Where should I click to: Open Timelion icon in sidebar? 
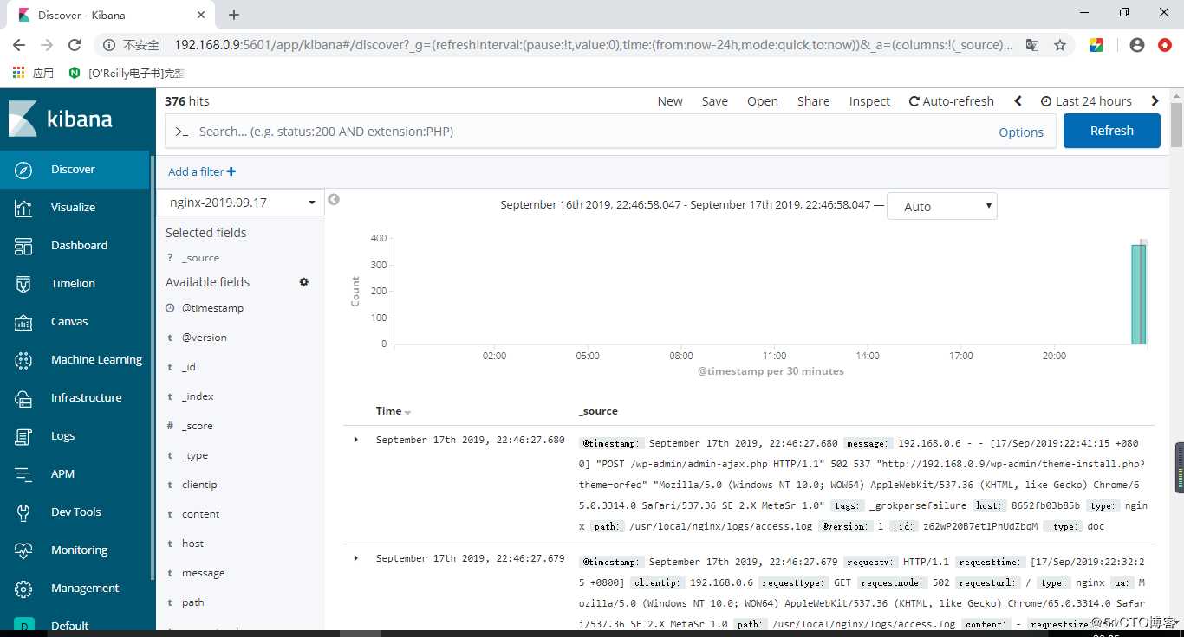[x=23, y=284]
